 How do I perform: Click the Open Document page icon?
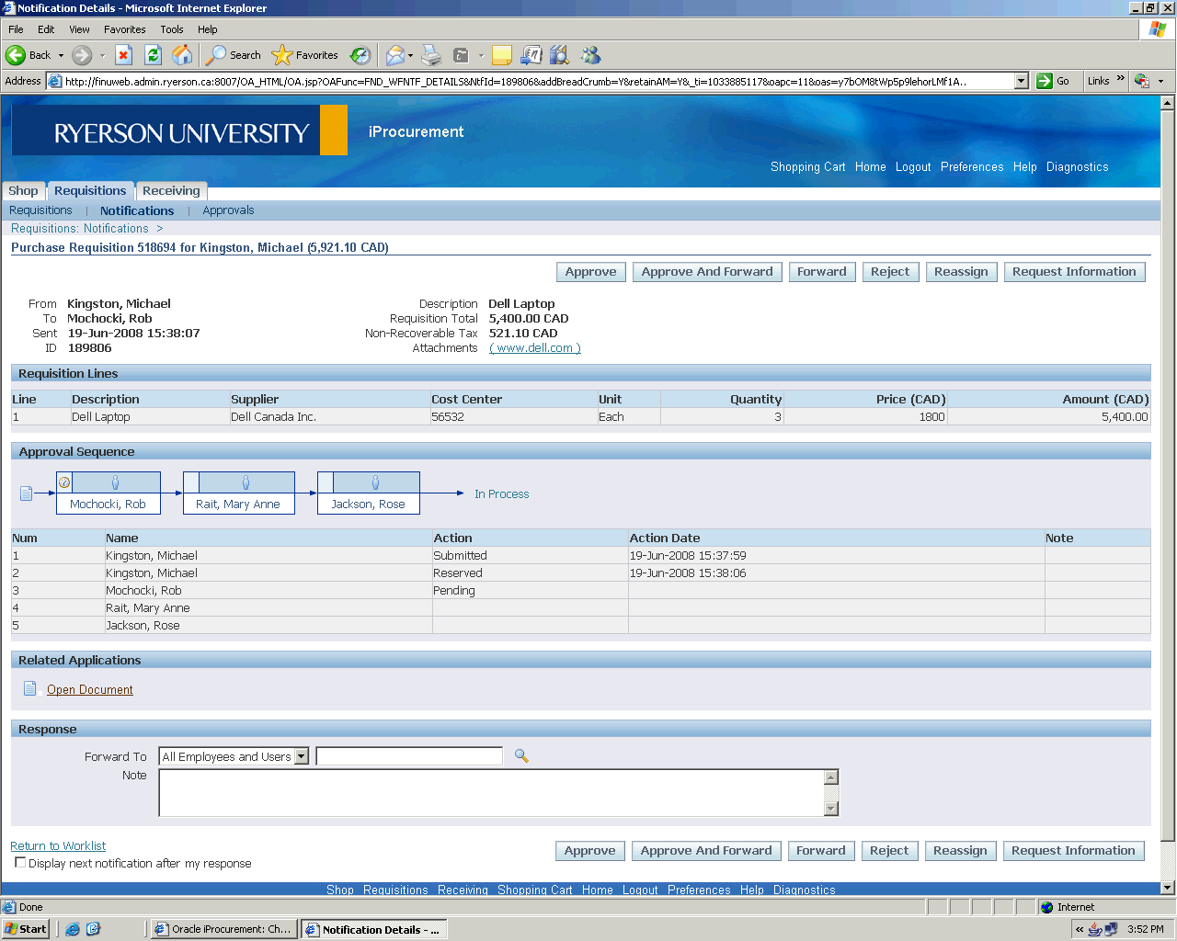(x=29, y=689)
